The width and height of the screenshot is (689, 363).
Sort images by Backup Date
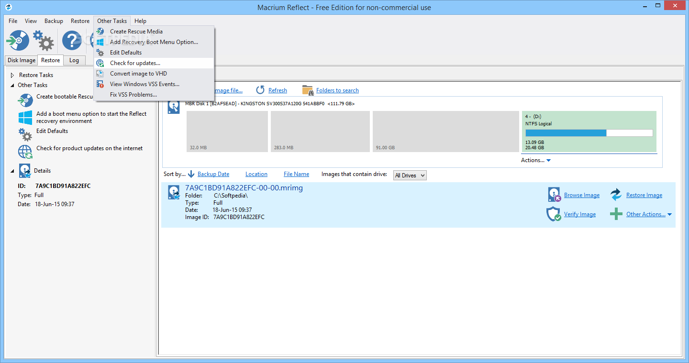click(213, 174)
